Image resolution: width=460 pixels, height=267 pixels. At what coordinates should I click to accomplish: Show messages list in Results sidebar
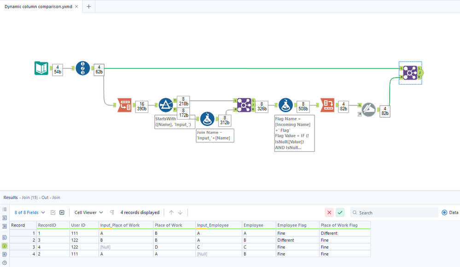pyautogui.click(x=5, y=209)
